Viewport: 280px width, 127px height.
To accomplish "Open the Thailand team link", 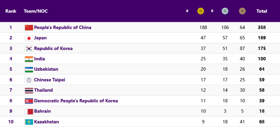I will (43, 90).
